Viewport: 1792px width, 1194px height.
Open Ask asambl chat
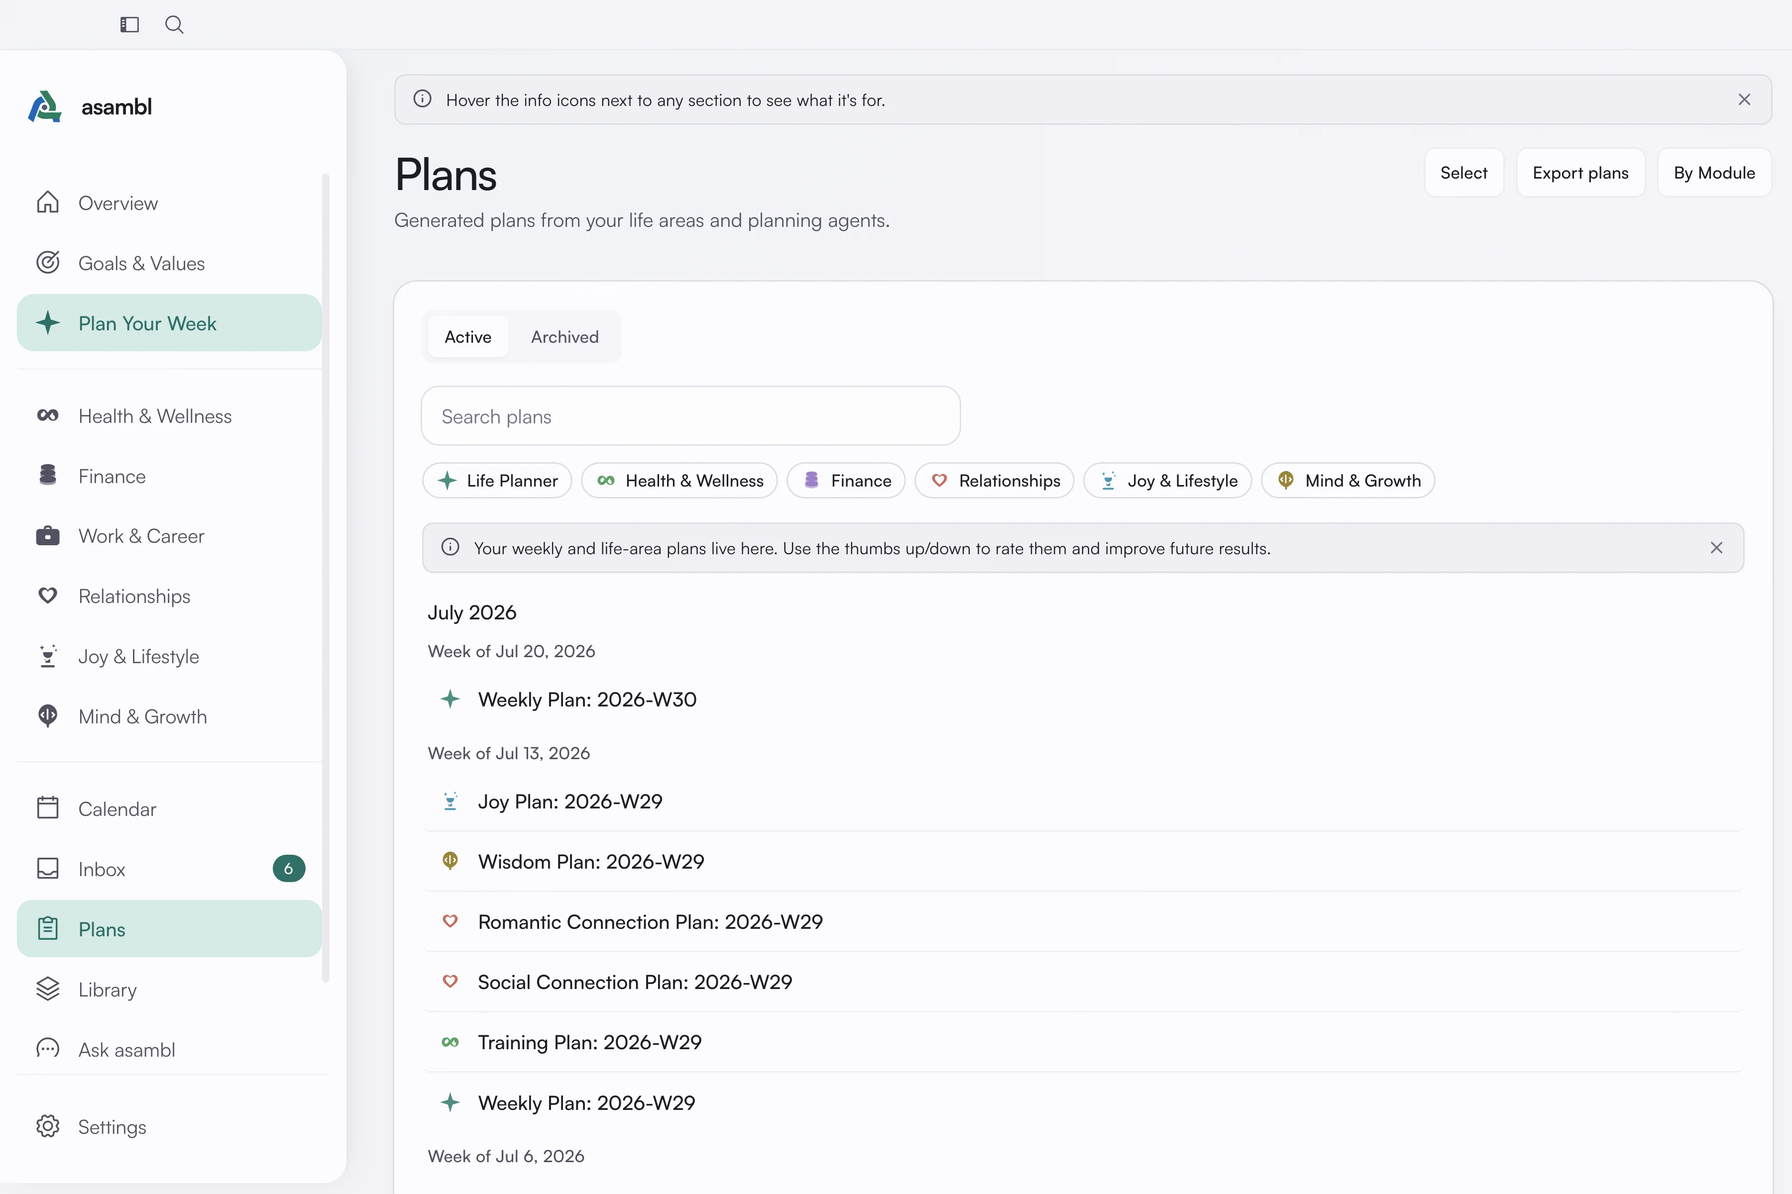pyautogui.click(x=169, y=1049)
